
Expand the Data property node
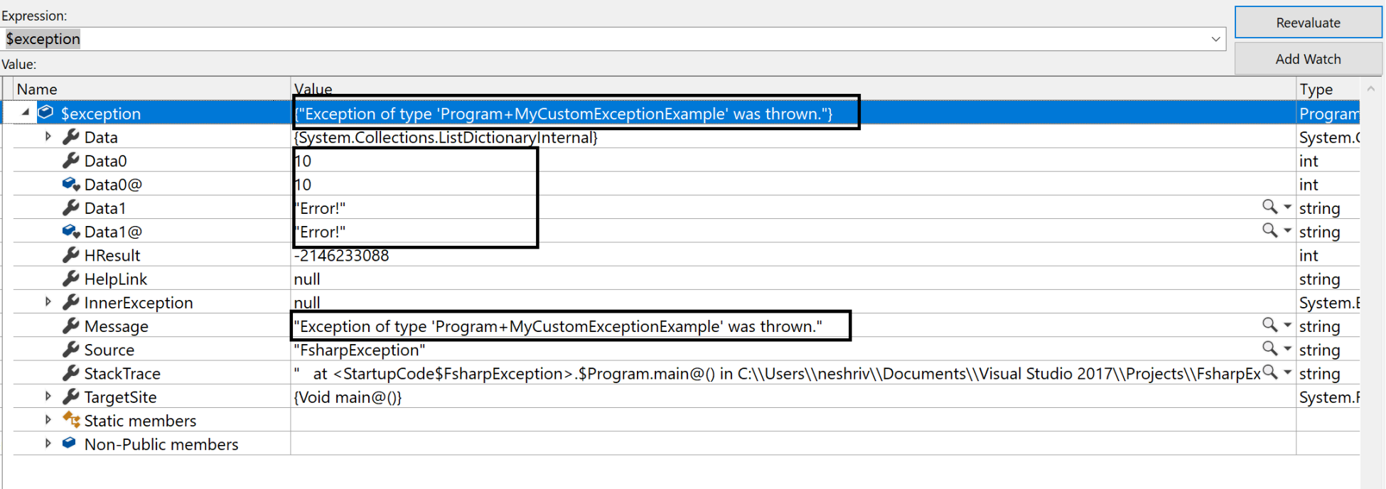pos(48,136)
